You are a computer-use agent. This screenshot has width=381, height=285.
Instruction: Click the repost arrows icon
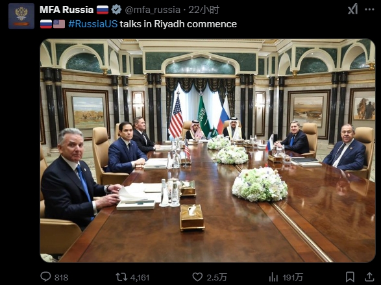pyautogui.click(x=121, y=277)
